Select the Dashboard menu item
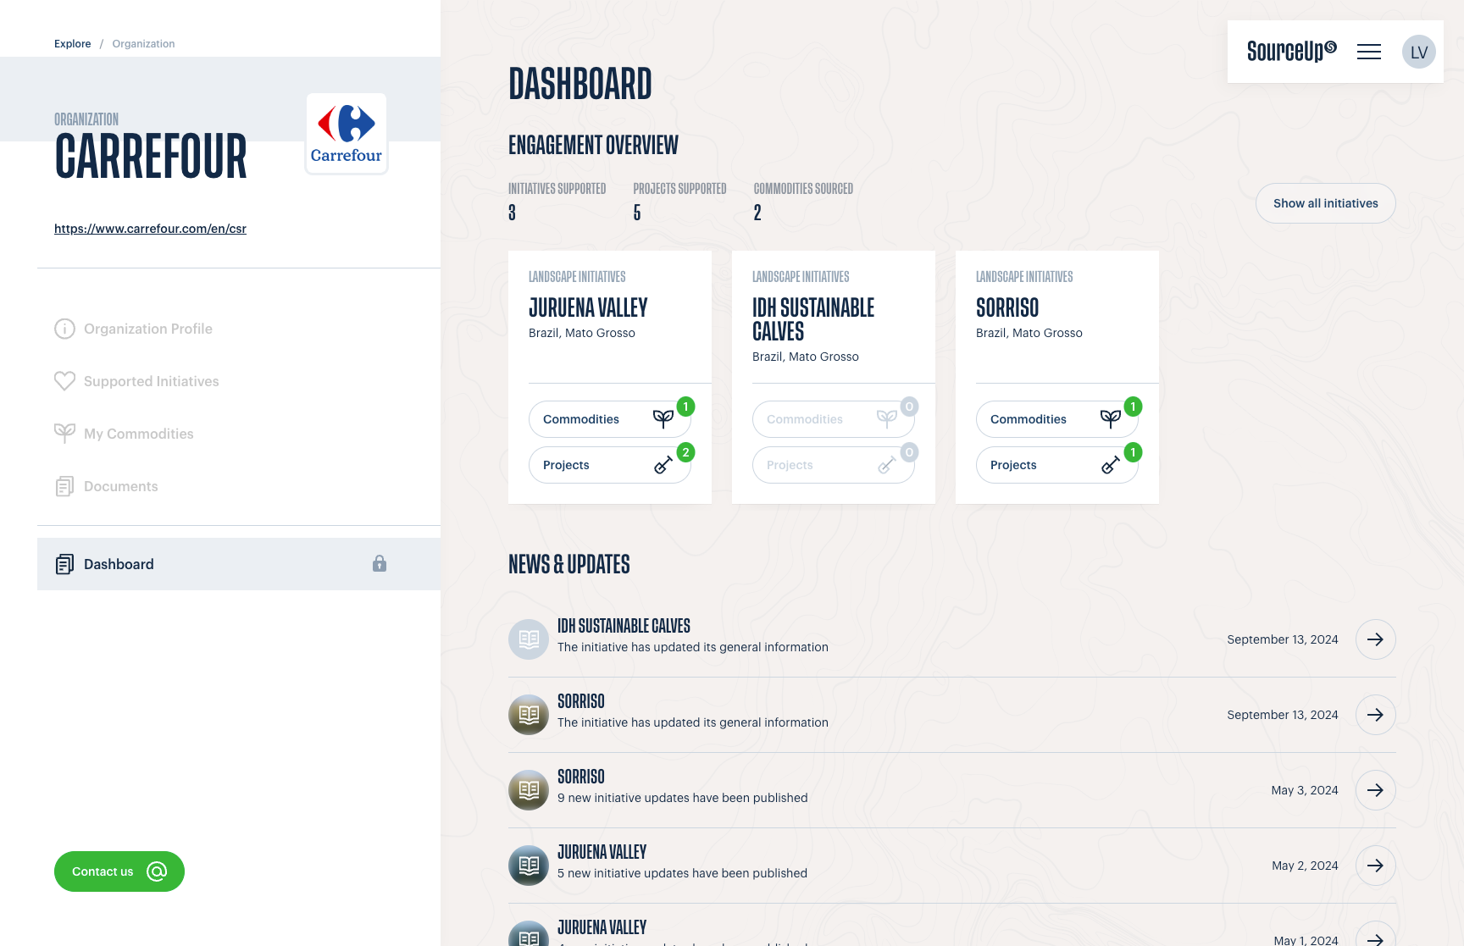Screen dimensions: 1464x946 239,564
